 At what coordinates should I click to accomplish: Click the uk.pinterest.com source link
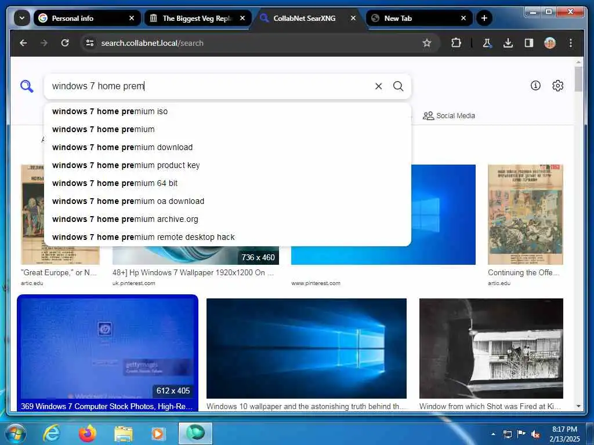[x=134, y=283]
